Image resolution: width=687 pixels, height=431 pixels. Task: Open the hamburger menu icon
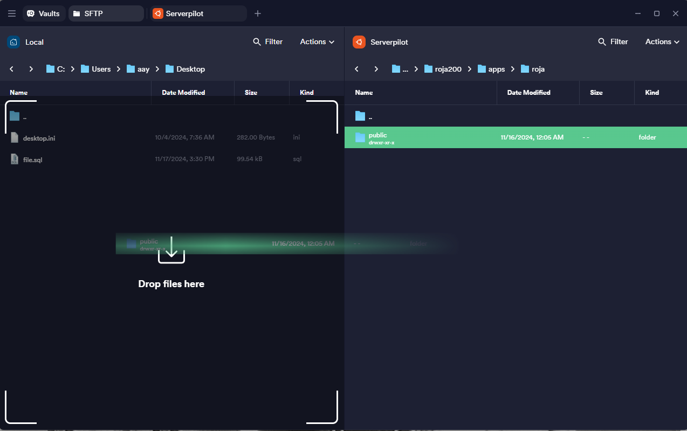[12, 13]
